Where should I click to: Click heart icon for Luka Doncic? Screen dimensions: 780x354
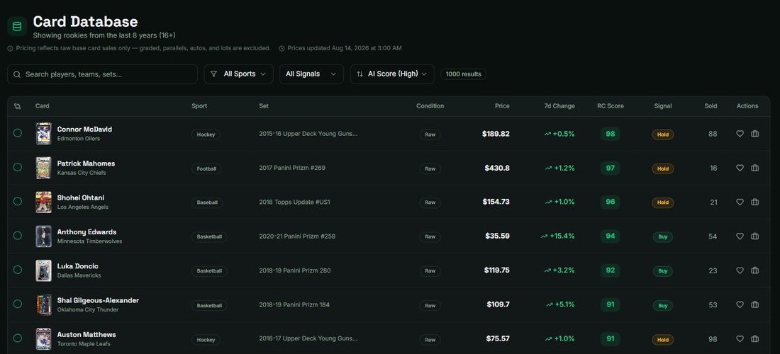click(x=740, y=270)
